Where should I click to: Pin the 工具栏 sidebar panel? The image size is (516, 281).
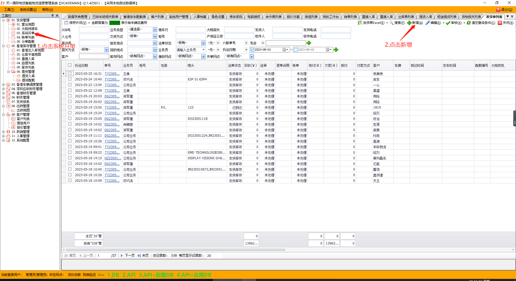52,16
